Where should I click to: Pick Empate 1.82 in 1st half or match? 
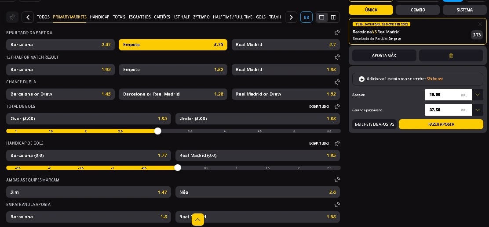pos(173,70)
